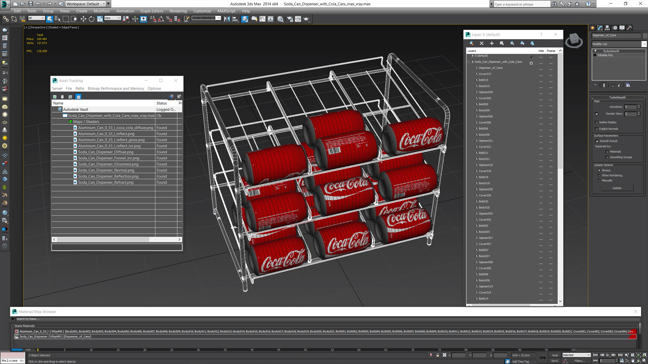The image size is (648, 364).
Task: Open the Modifier List dropdown
Action: pyautogui.click(x=644, y=44)
